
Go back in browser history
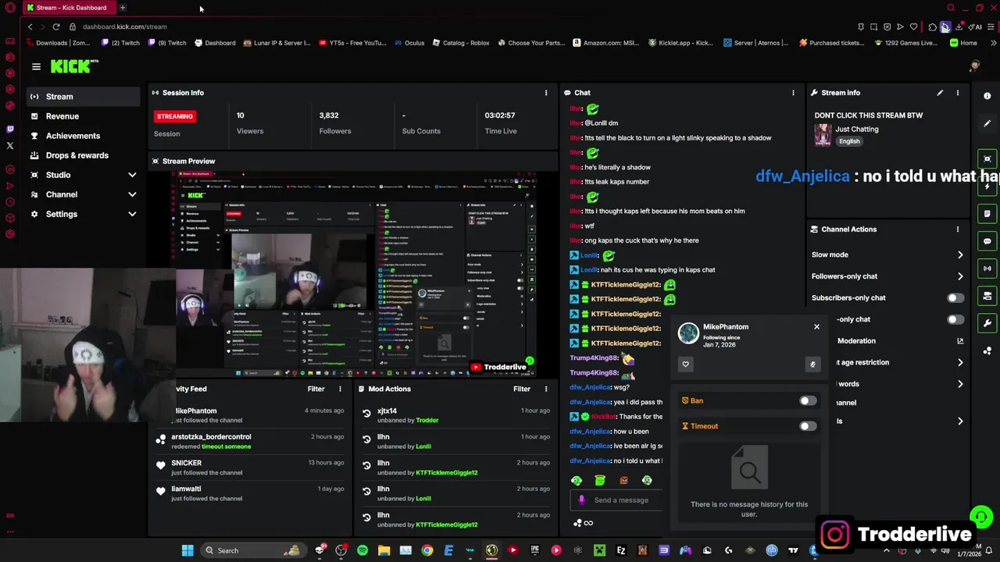[x=30, y=27]
